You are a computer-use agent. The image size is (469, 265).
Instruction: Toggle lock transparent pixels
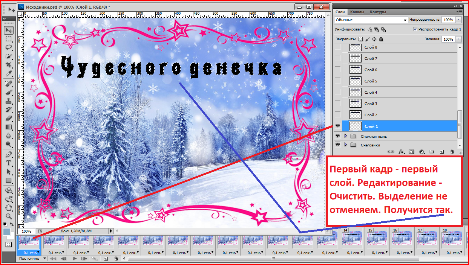(360, 39)
